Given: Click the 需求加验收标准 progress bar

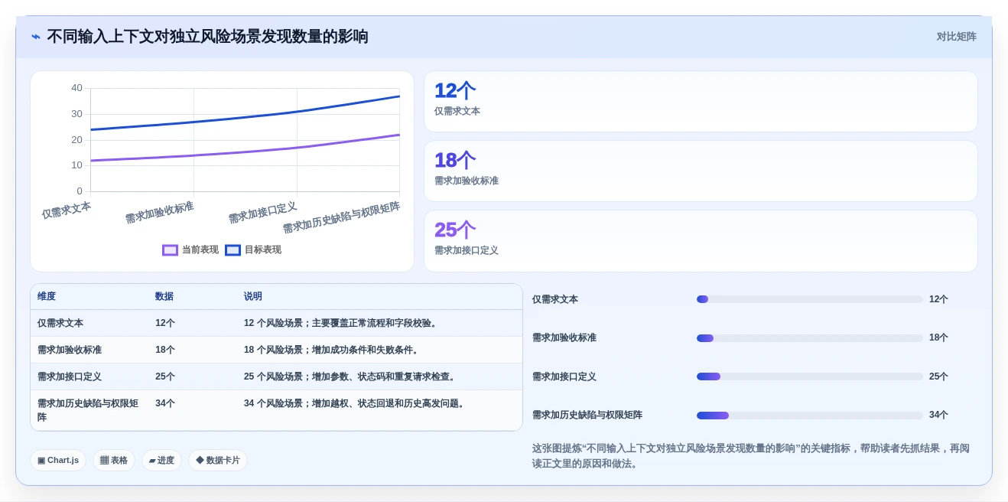Looking at the screenshot, I should (x=809, y=338).
